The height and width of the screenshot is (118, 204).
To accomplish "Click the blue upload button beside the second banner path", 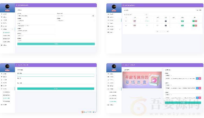I will coord(197,88).
